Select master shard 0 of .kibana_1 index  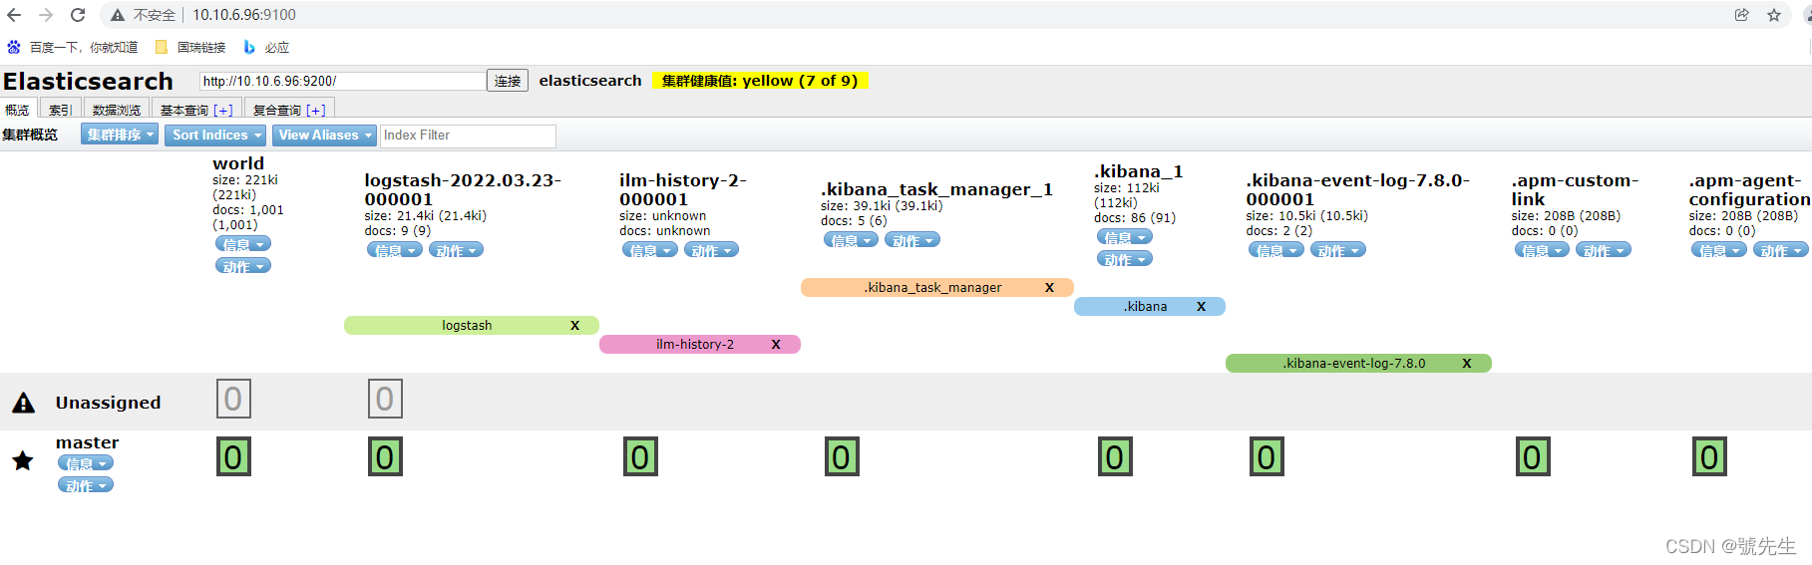1115,456
